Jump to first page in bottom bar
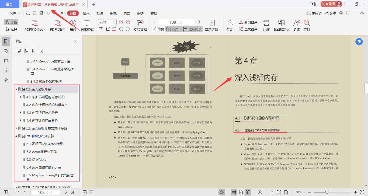 click(18, 192)
